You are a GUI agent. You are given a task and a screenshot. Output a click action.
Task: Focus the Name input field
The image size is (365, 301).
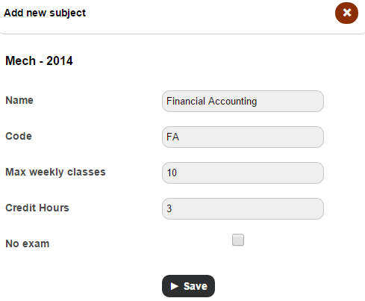coord(243,101)
